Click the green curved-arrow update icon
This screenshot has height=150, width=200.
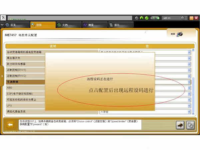[x=142, y=18]
